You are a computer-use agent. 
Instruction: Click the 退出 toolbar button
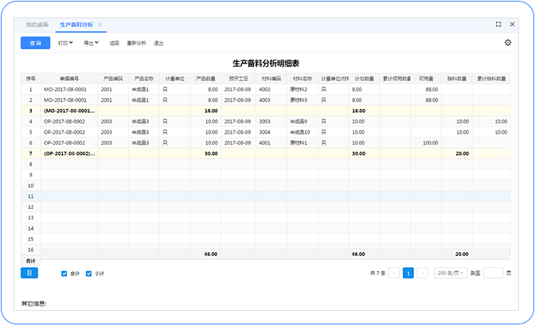[x=158, y=43]
